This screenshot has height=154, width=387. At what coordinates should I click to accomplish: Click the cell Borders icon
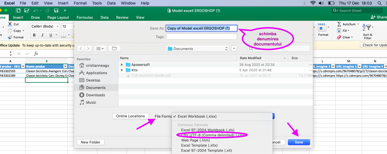pos(63,35)
